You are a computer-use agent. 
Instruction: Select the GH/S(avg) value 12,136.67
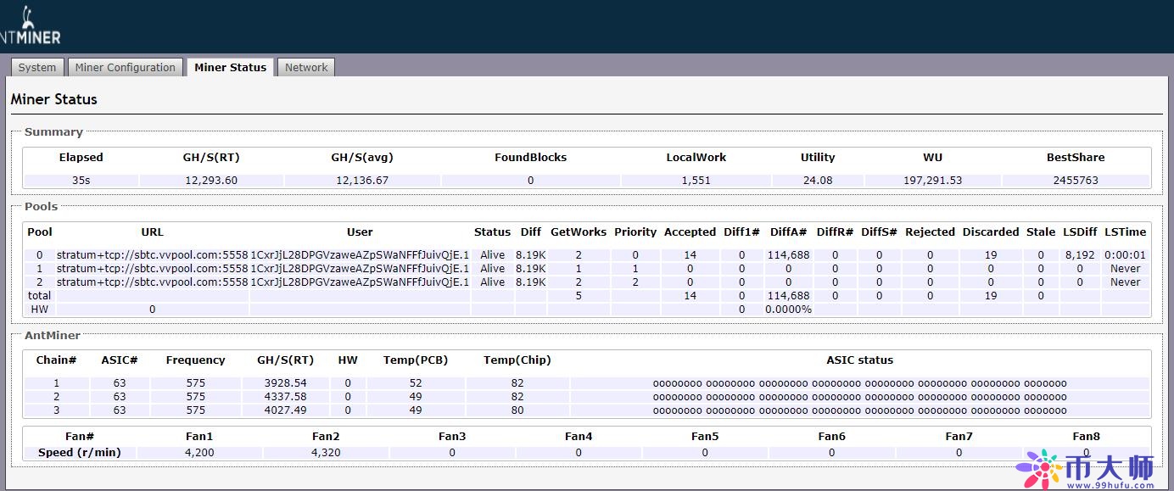(362, 180)
